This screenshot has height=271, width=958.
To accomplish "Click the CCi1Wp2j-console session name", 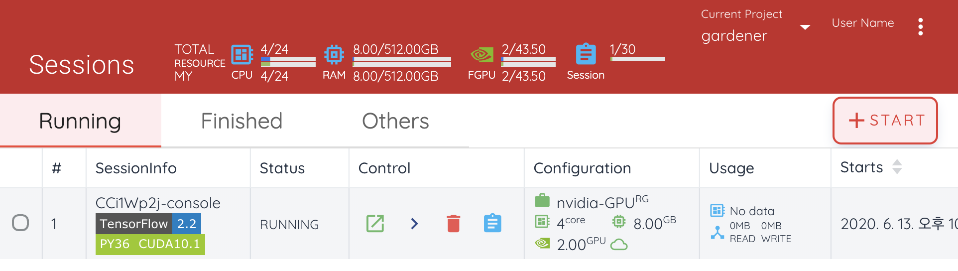I will pyautogui.click(x=158, y=203).
